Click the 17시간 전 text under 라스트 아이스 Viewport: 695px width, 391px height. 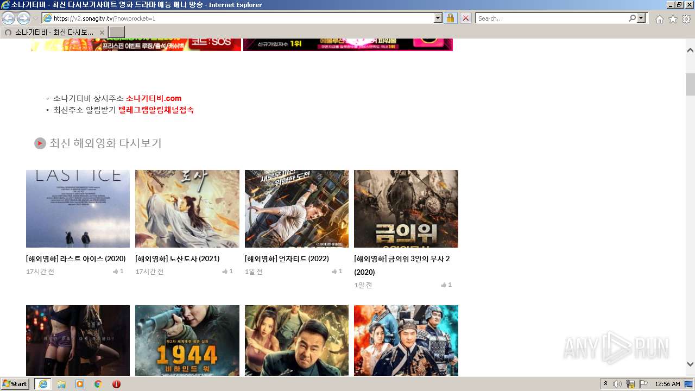40,272
